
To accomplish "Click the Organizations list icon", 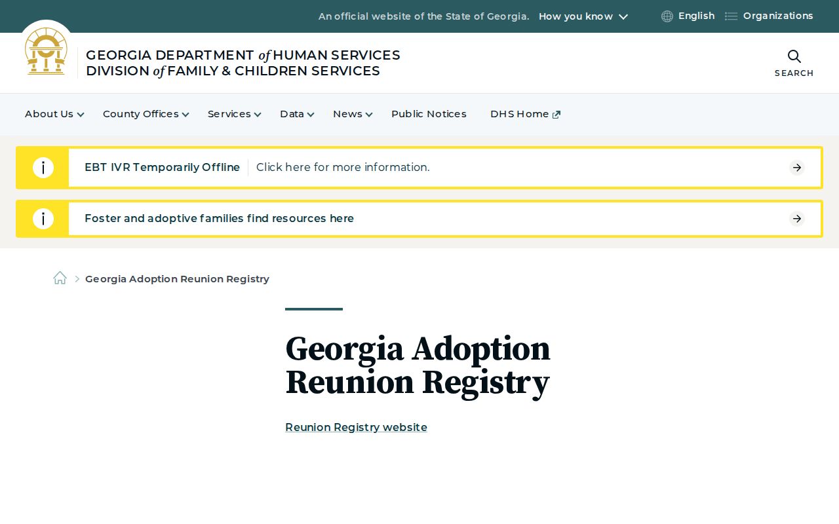I will (x=731, y=16).
